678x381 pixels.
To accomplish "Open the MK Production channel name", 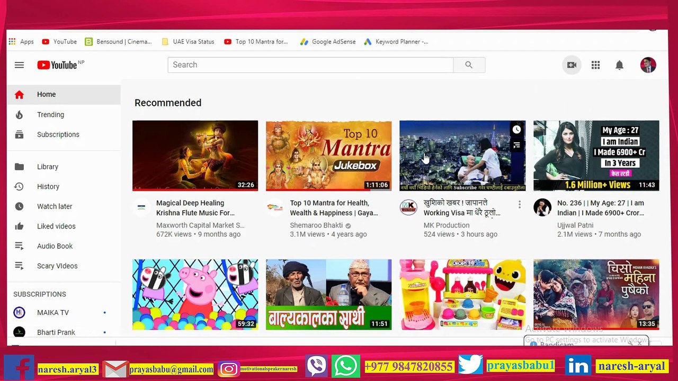I will (x=447, y=225).
